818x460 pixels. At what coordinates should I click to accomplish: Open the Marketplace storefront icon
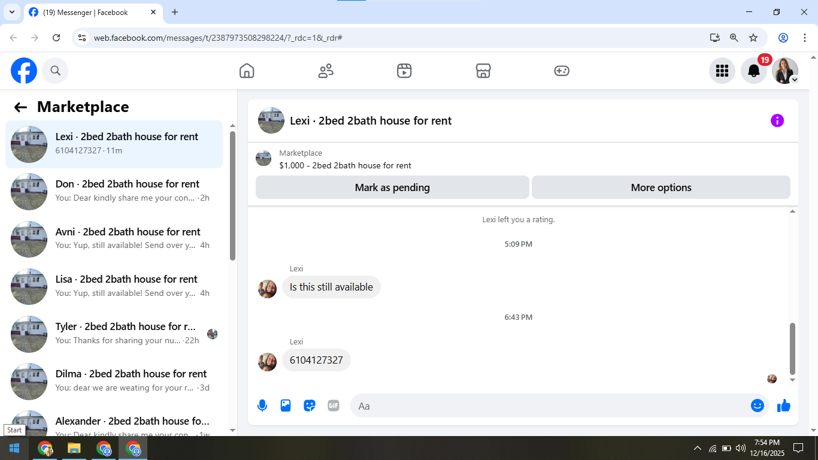483,71
